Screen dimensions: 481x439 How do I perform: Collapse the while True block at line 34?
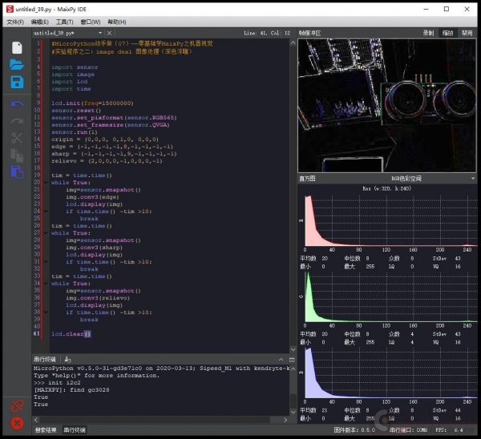coord(46,284)
